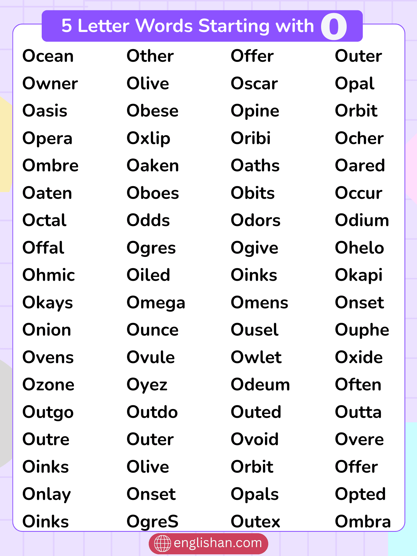Screen dimensions: 417x556
Task: Click the word "OgreS" in the bottom row
Action: (152, 522)
